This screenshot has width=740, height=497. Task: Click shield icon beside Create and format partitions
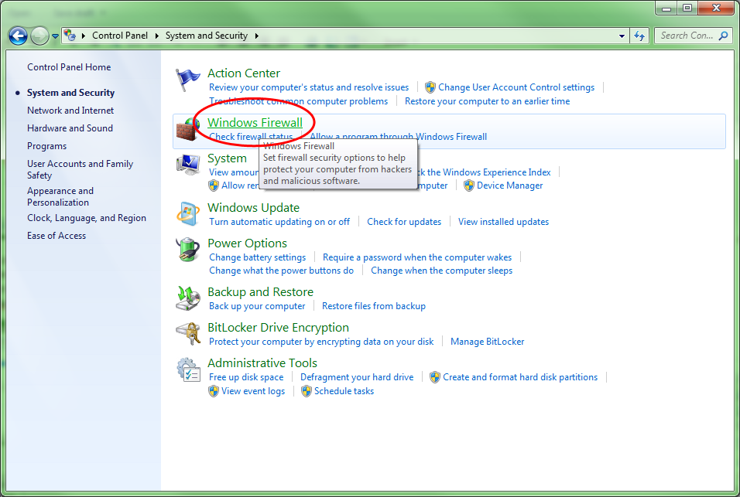click(435, 377)
